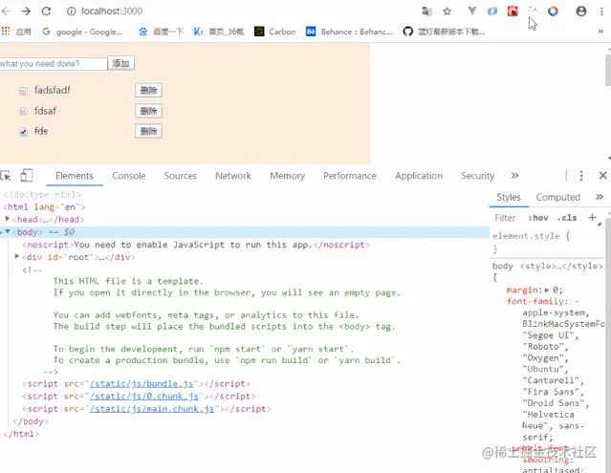Image resolution: width=611 pixels, height=473 pixels.
Task: Click the 添加 add button
Action: pyautogui.click(x=120, y=63)
